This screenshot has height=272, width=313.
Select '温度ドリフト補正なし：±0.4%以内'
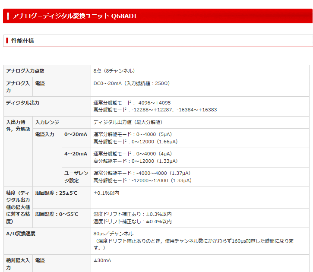coord(133,221)
